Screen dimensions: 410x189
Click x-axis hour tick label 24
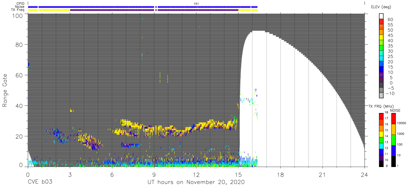[x=365, y=174]
